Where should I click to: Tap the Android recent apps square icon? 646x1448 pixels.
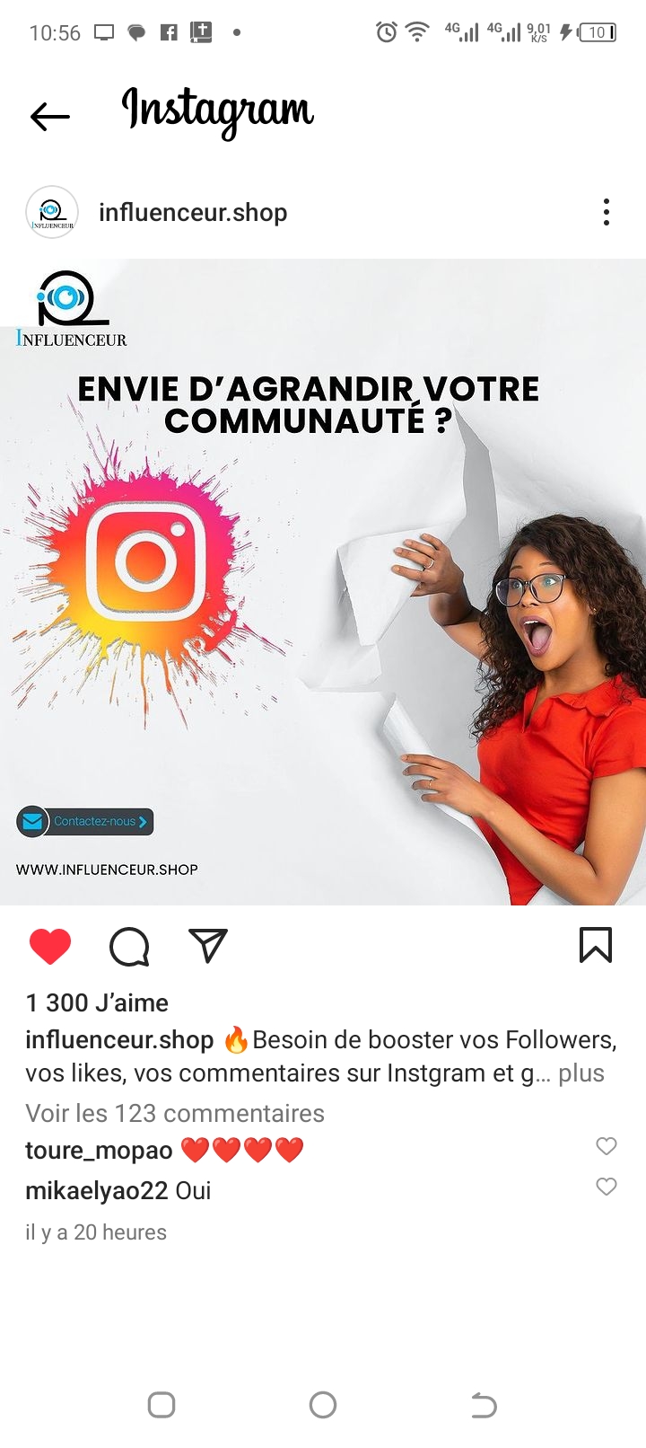(161, 1405)
